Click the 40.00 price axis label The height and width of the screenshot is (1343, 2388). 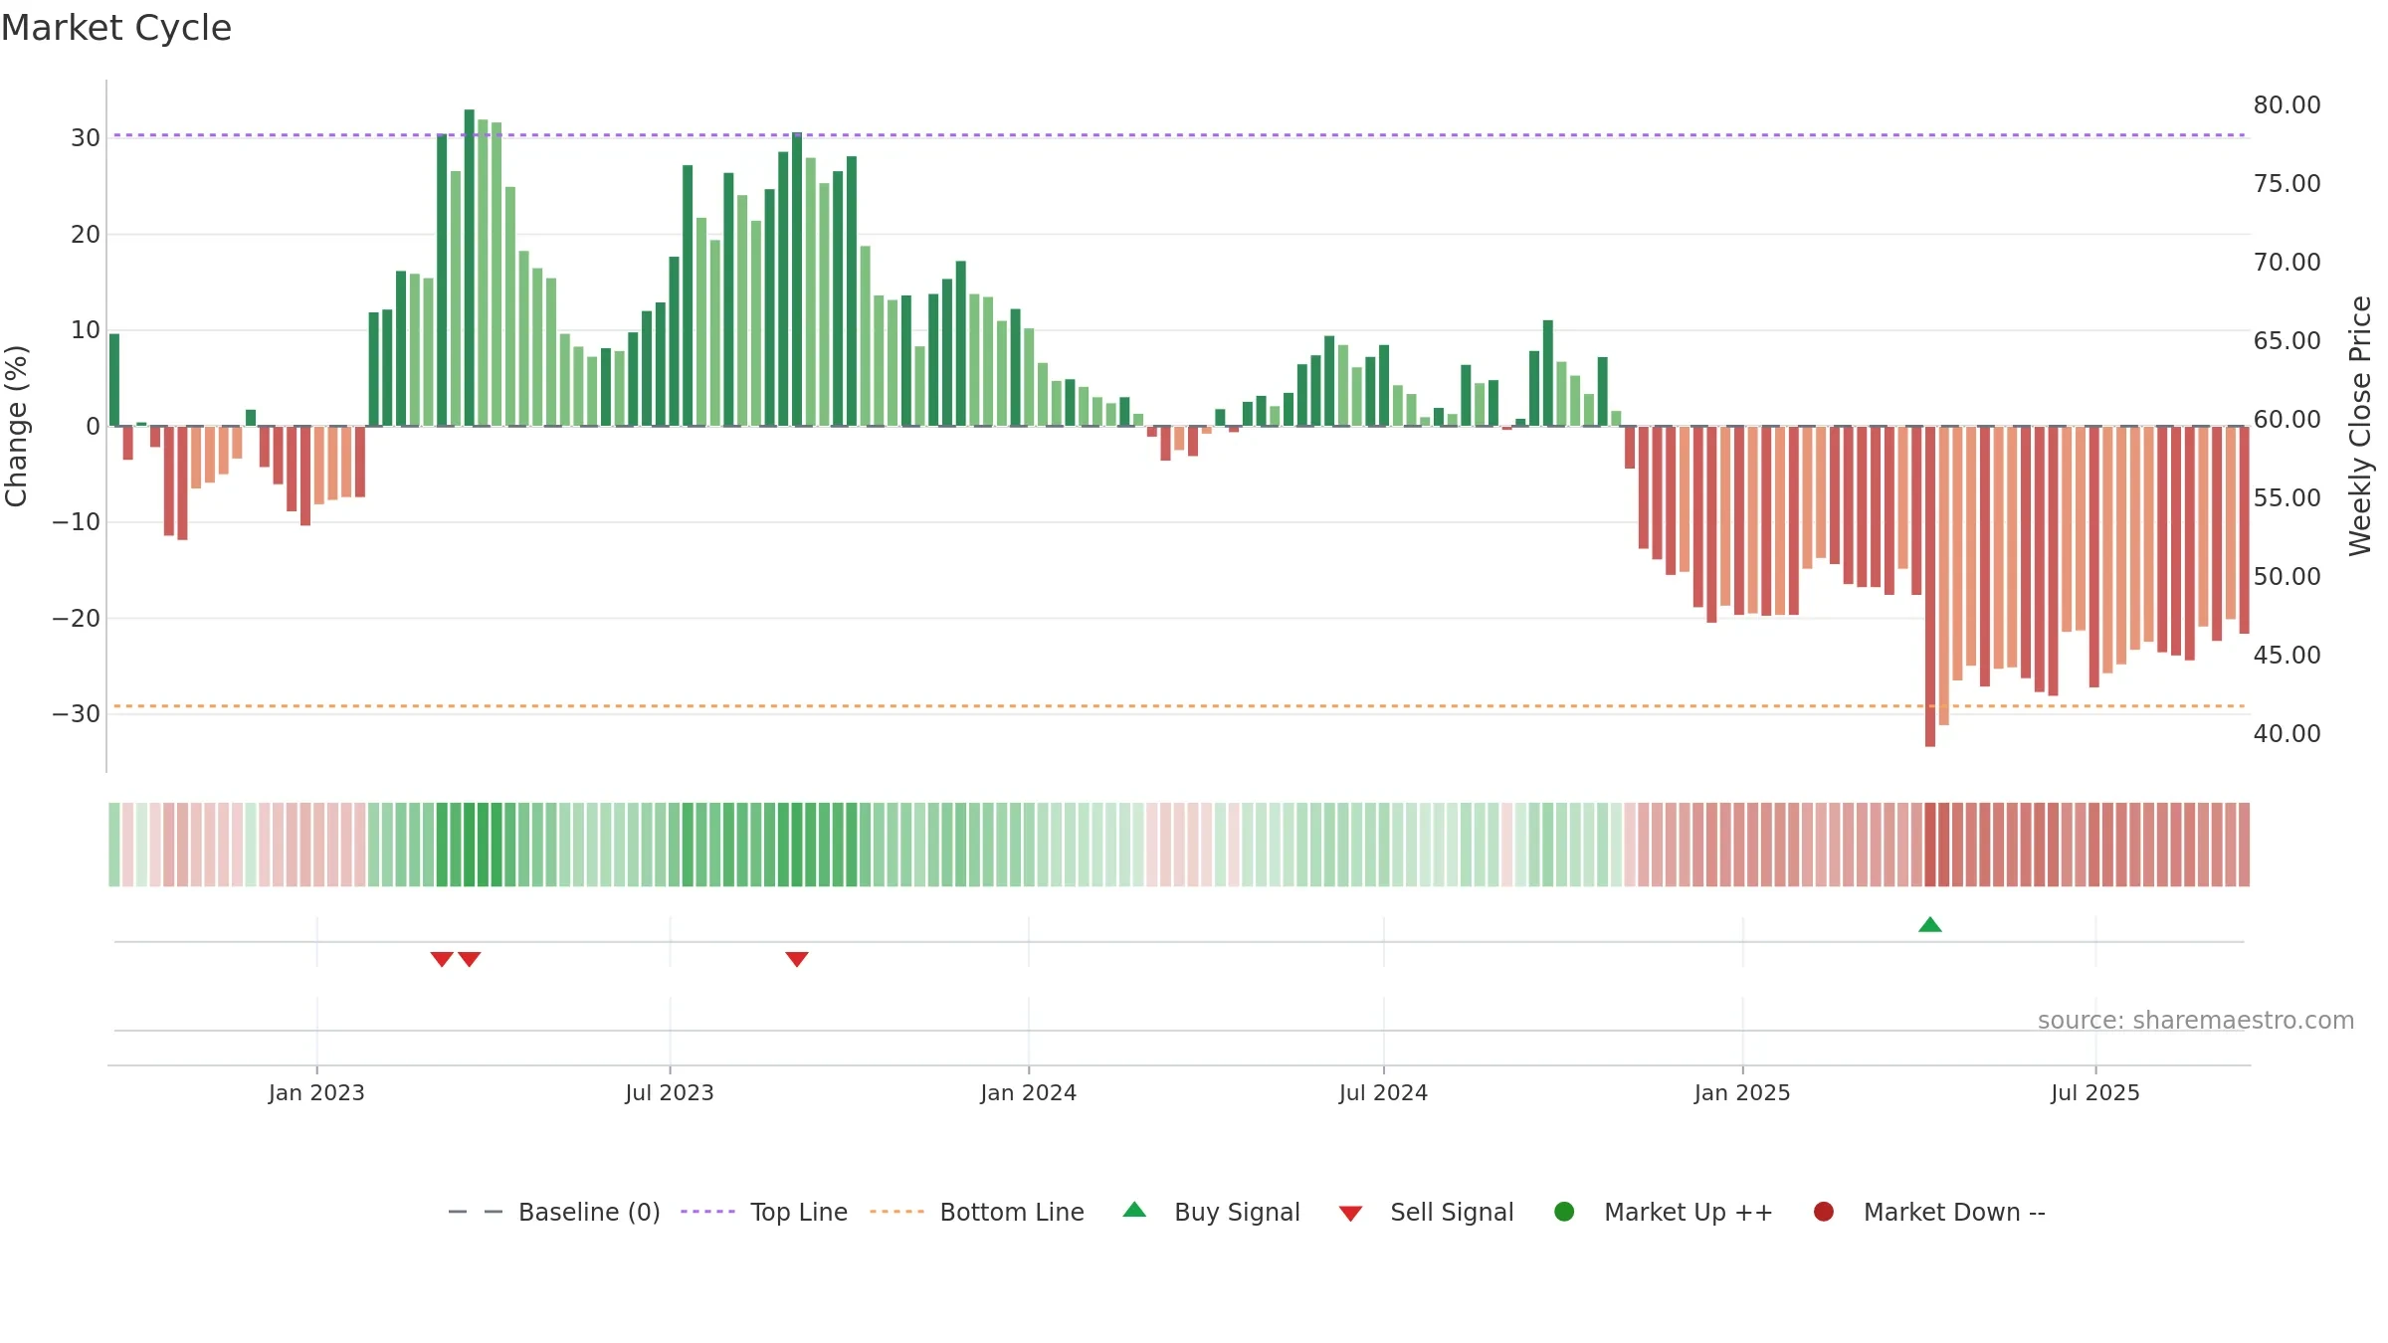pos(2287,733)
